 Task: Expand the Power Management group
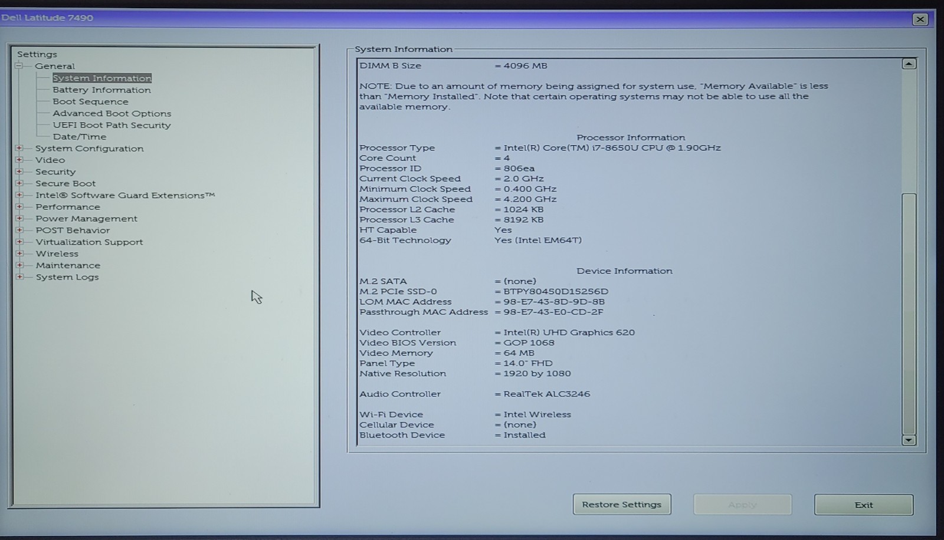pos(19,218)
